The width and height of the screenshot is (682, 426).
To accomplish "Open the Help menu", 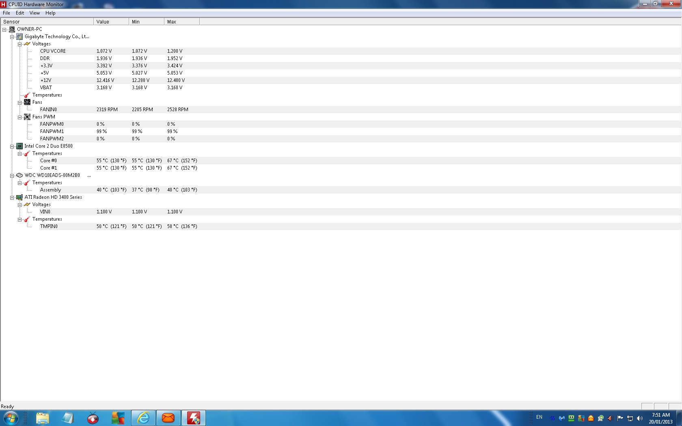I will (x=50, y=13).
